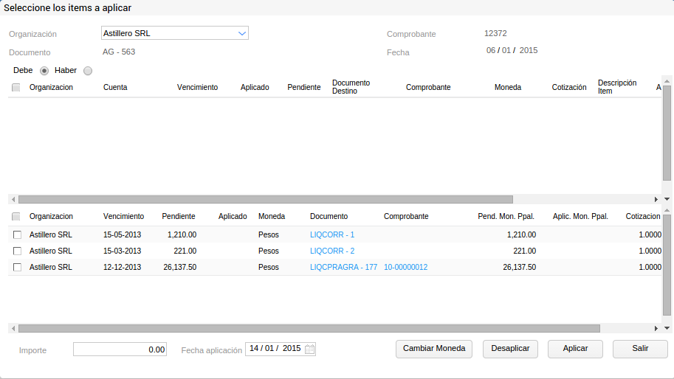Open the calendar picker beside Fecha aplicación
Viewport: 674px width, 379px height.
tap(310, 350)
